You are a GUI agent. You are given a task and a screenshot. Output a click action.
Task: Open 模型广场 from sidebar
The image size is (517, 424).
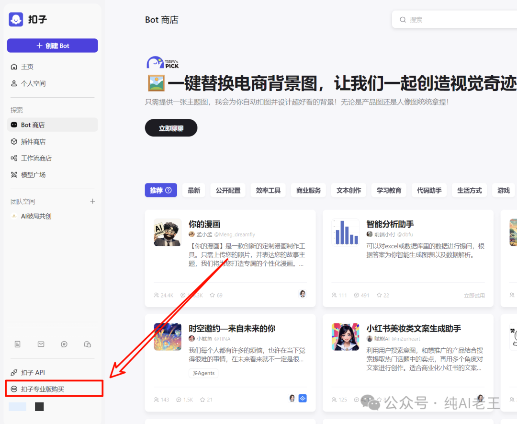click(53, 174)
